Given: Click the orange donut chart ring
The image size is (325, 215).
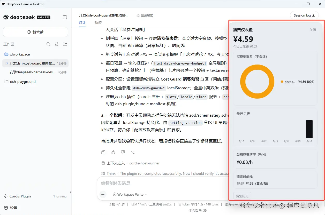Looking at the screenshot, I should pos(243,82).
